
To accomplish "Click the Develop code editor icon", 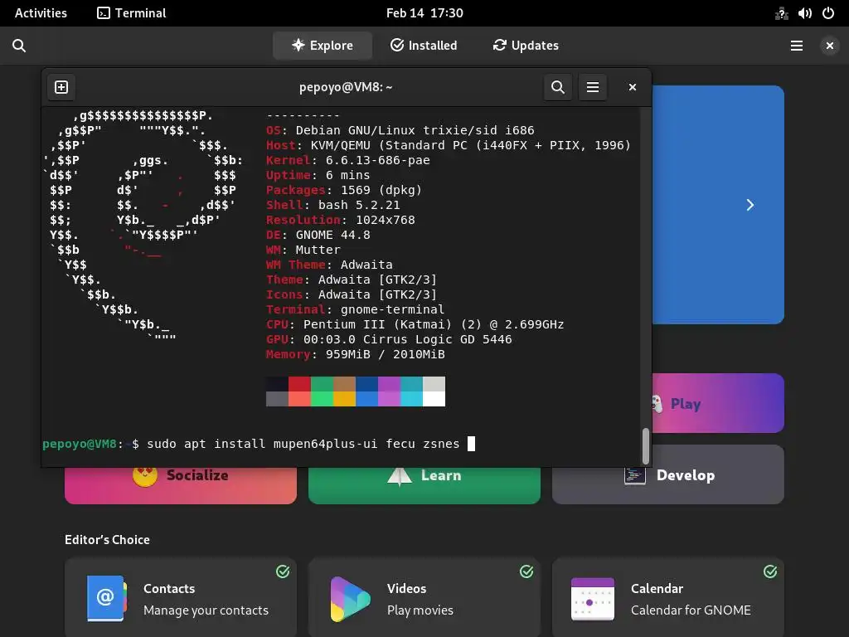I will click(634, 476).
